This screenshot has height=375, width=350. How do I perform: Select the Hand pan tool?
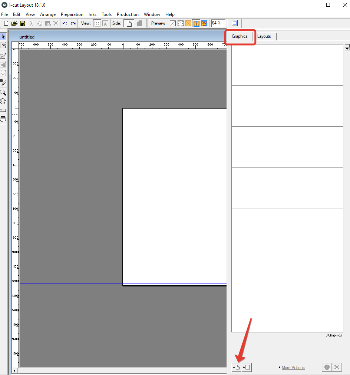(x=3, y=101)
